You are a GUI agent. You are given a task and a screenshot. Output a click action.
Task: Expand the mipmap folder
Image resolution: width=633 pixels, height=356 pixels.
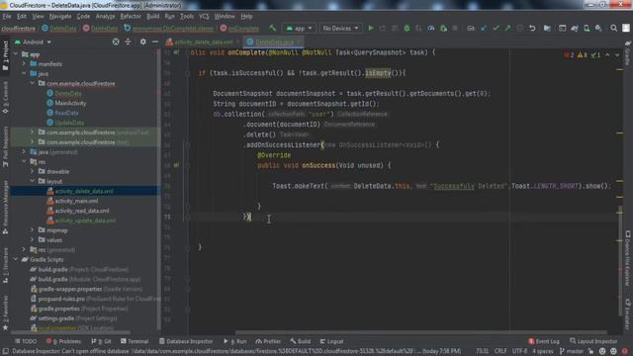pyautogui.click(x=33, y=230)
